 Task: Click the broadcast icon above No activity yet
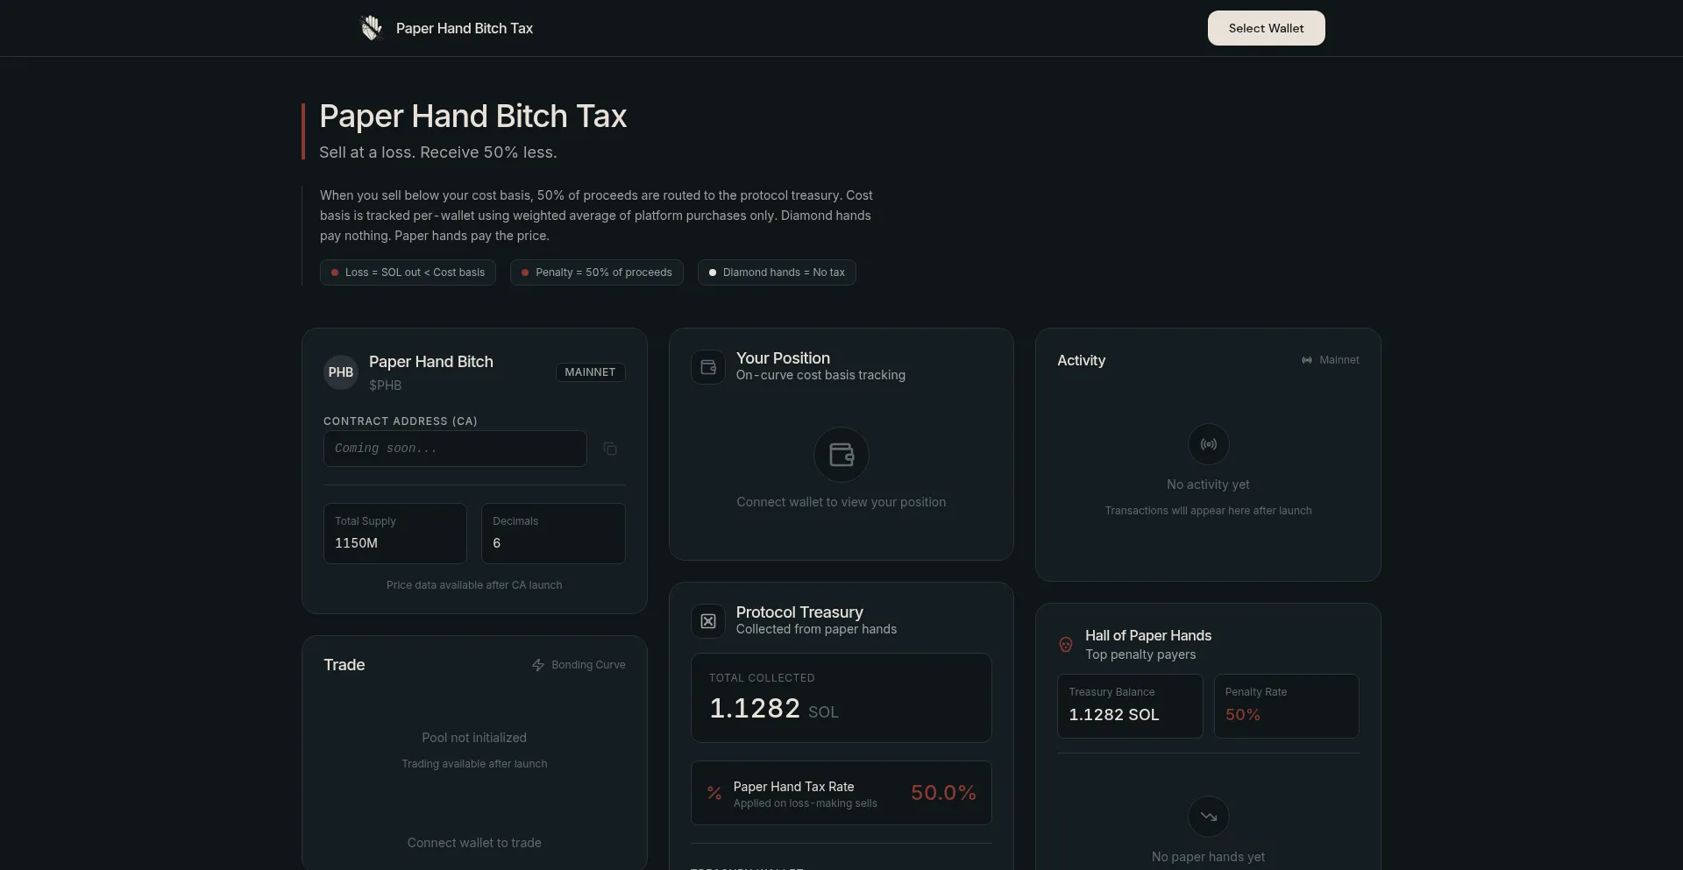pyautogui.click(x=1208, y=444)
